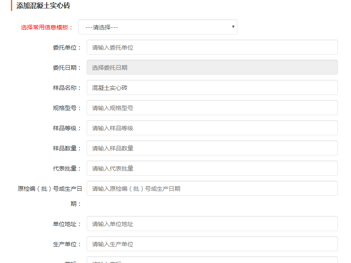This screenshot has width=351, height=263.
Task: Click the 样品等级 label
Action: point(67,128)
